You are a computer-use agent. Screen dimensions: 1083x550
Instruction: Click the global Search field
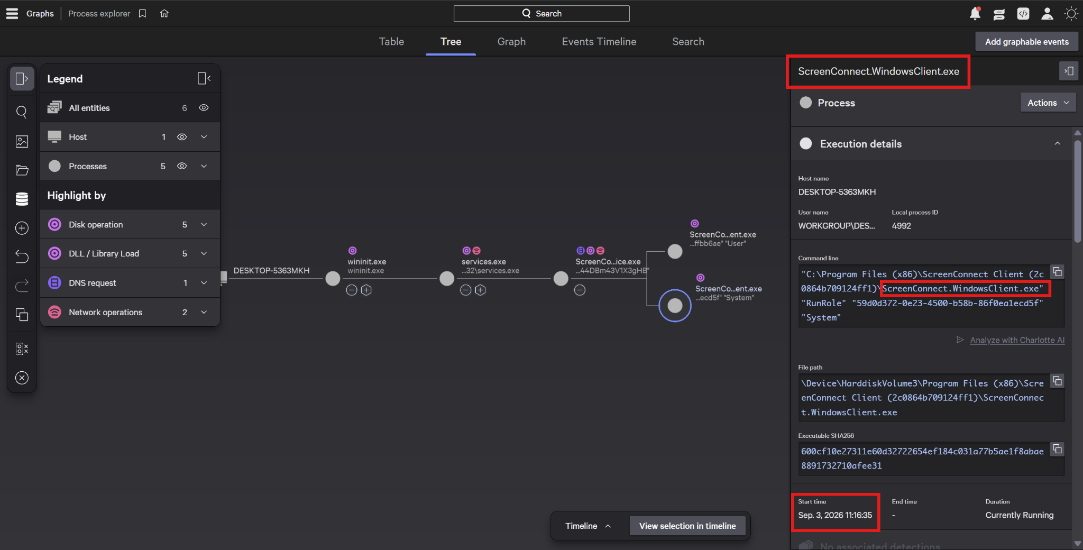coord(541,14)
